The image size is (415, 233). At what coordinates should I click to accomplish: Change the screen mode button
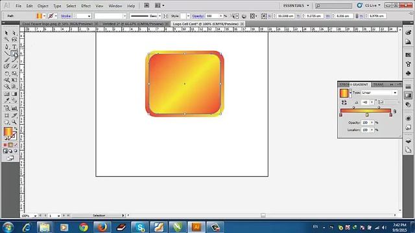pos(10,158)
